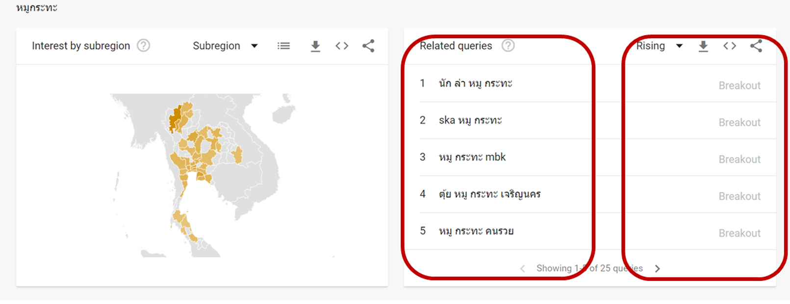Open query 'หมู กระทะ mbk'

pyautogui.click(x=472, y=157)
